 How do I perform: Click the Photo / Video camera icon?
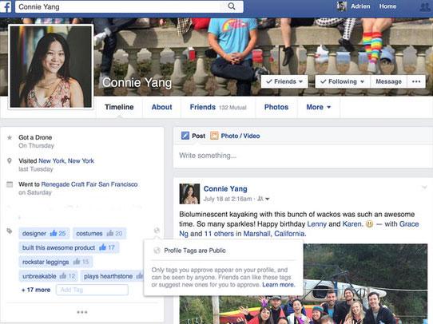click(214, 136)
